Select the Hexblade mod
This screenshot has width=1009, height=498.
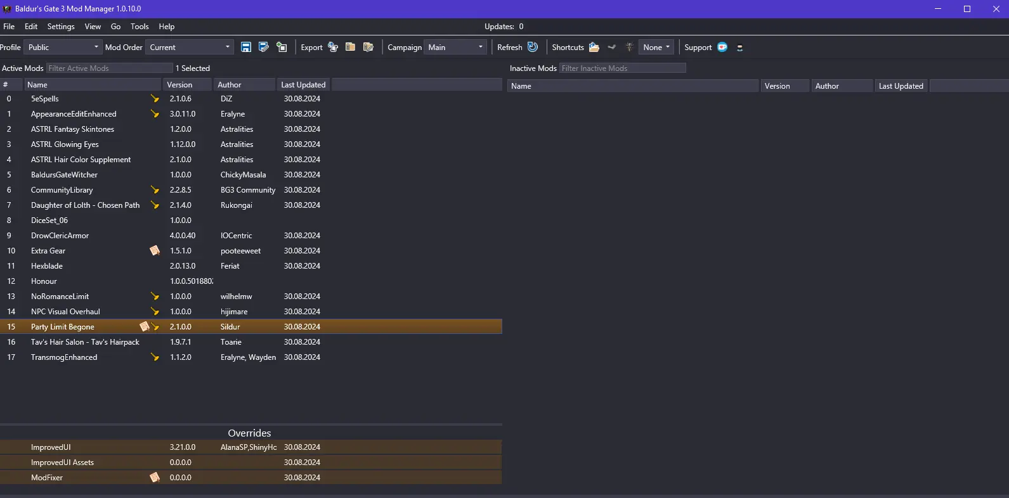click(251, 266)
